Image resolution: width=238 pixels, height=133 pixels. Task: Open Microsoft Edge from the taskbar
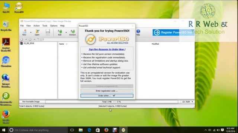click(89, 130)
